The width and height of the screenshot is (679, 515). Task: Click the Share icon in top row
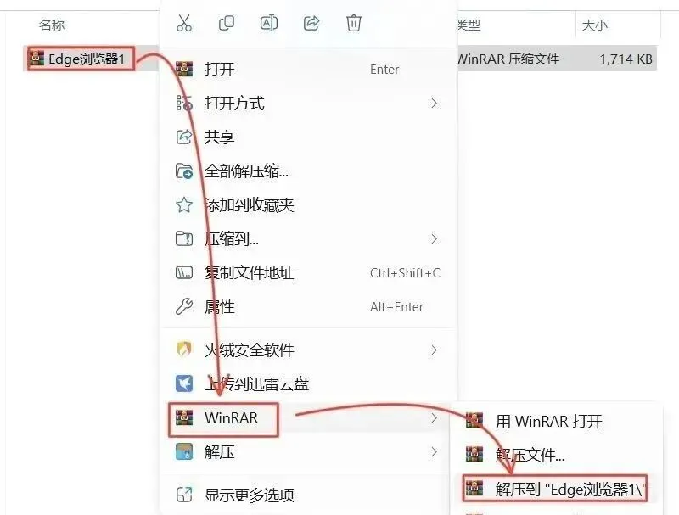pos(311,23)
